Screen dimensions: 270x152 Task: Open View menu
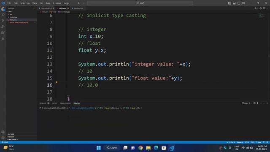[x=35, y=3]
